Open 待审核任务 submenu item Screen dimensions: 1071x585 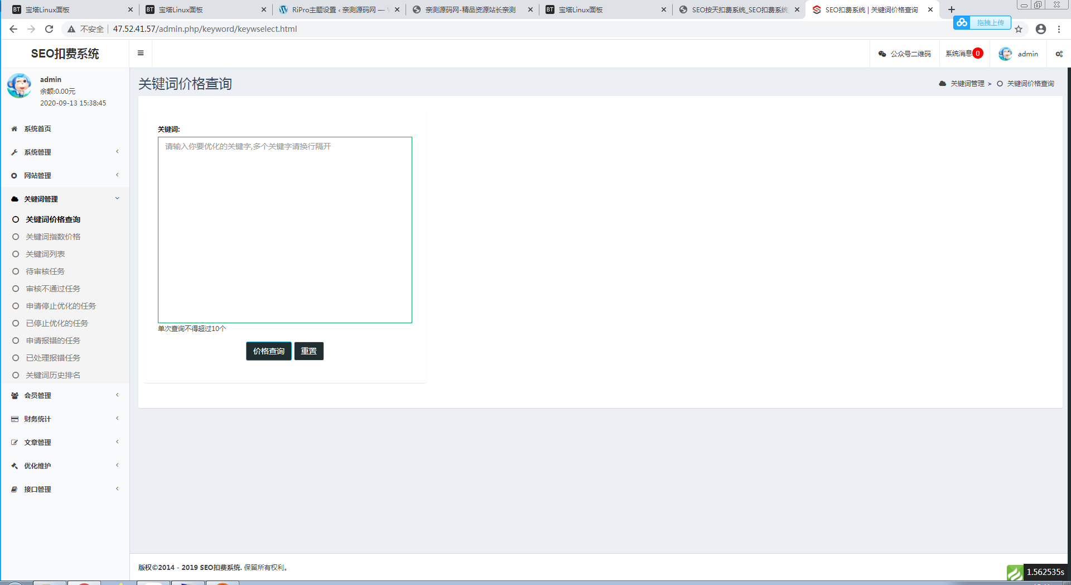coord(45,271)
